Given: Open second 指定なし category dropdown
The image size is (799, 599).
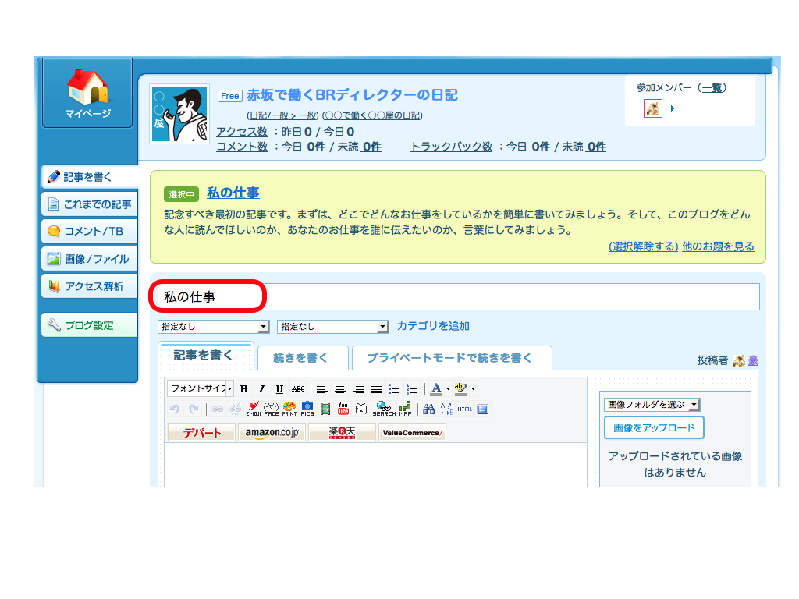Looking at the screenshot, I should 332,327.
